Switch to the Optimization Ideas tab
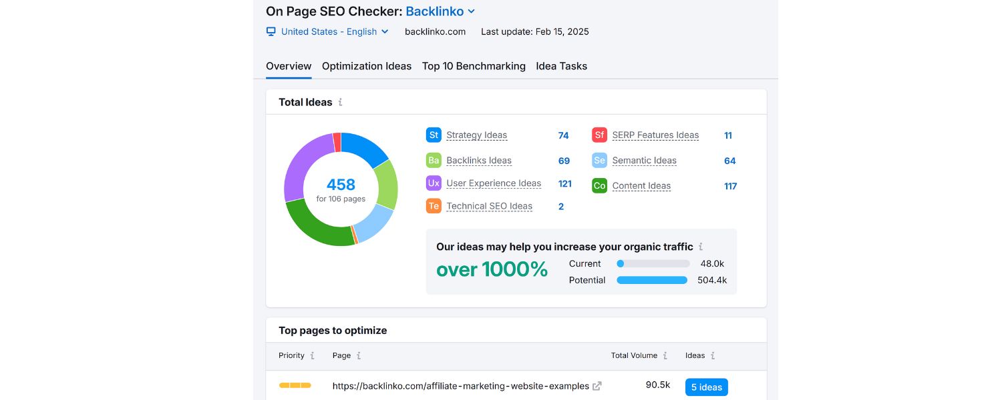Image resolution: width=1002 pixels, height=400 pixels. click(367, 66)
